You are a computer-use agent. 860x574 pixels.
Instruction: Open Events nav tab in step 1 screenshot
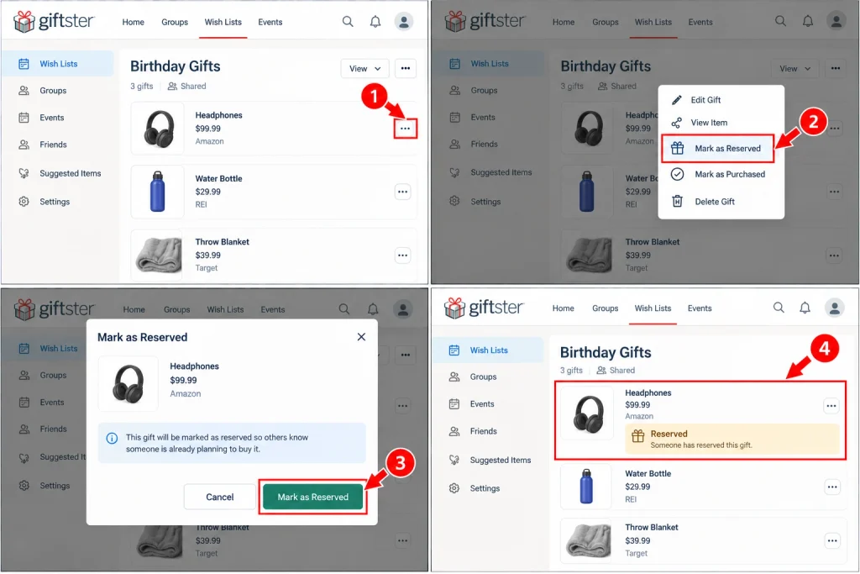270,22
